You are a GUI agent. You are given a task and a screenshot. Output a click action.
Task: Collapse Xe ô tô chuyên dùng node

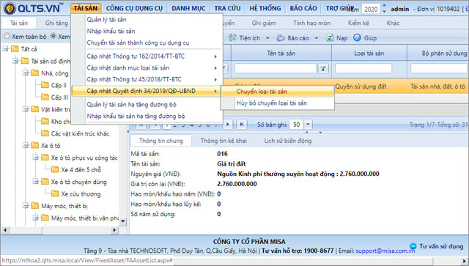[x=36, y=182]
